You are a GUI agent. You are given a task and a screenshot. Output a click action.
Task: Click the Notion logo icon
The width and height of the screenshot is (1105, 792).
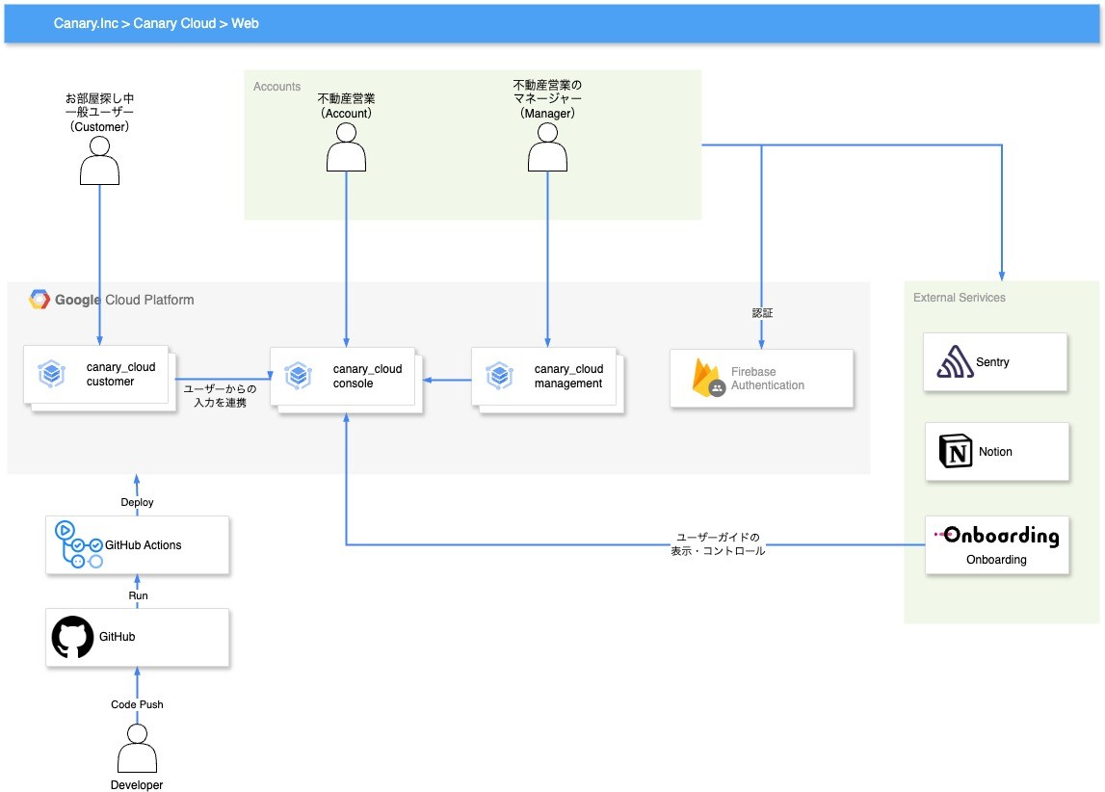point(955,451)
